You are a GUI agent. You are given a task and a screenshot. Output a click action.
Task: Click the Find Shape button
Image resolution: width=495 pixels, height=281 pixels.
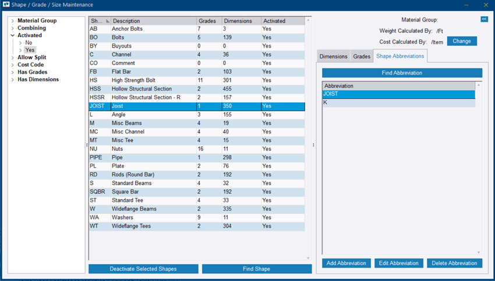(x=256, y=269)
